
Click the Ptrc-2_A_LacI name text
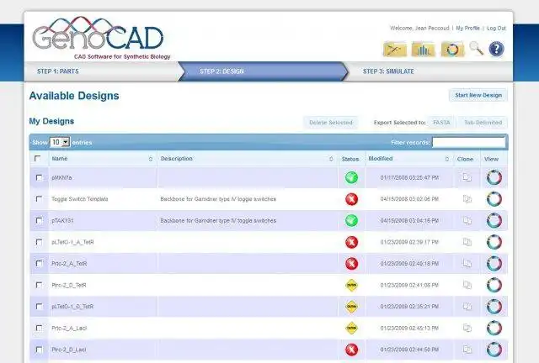[x=69, y=328]
